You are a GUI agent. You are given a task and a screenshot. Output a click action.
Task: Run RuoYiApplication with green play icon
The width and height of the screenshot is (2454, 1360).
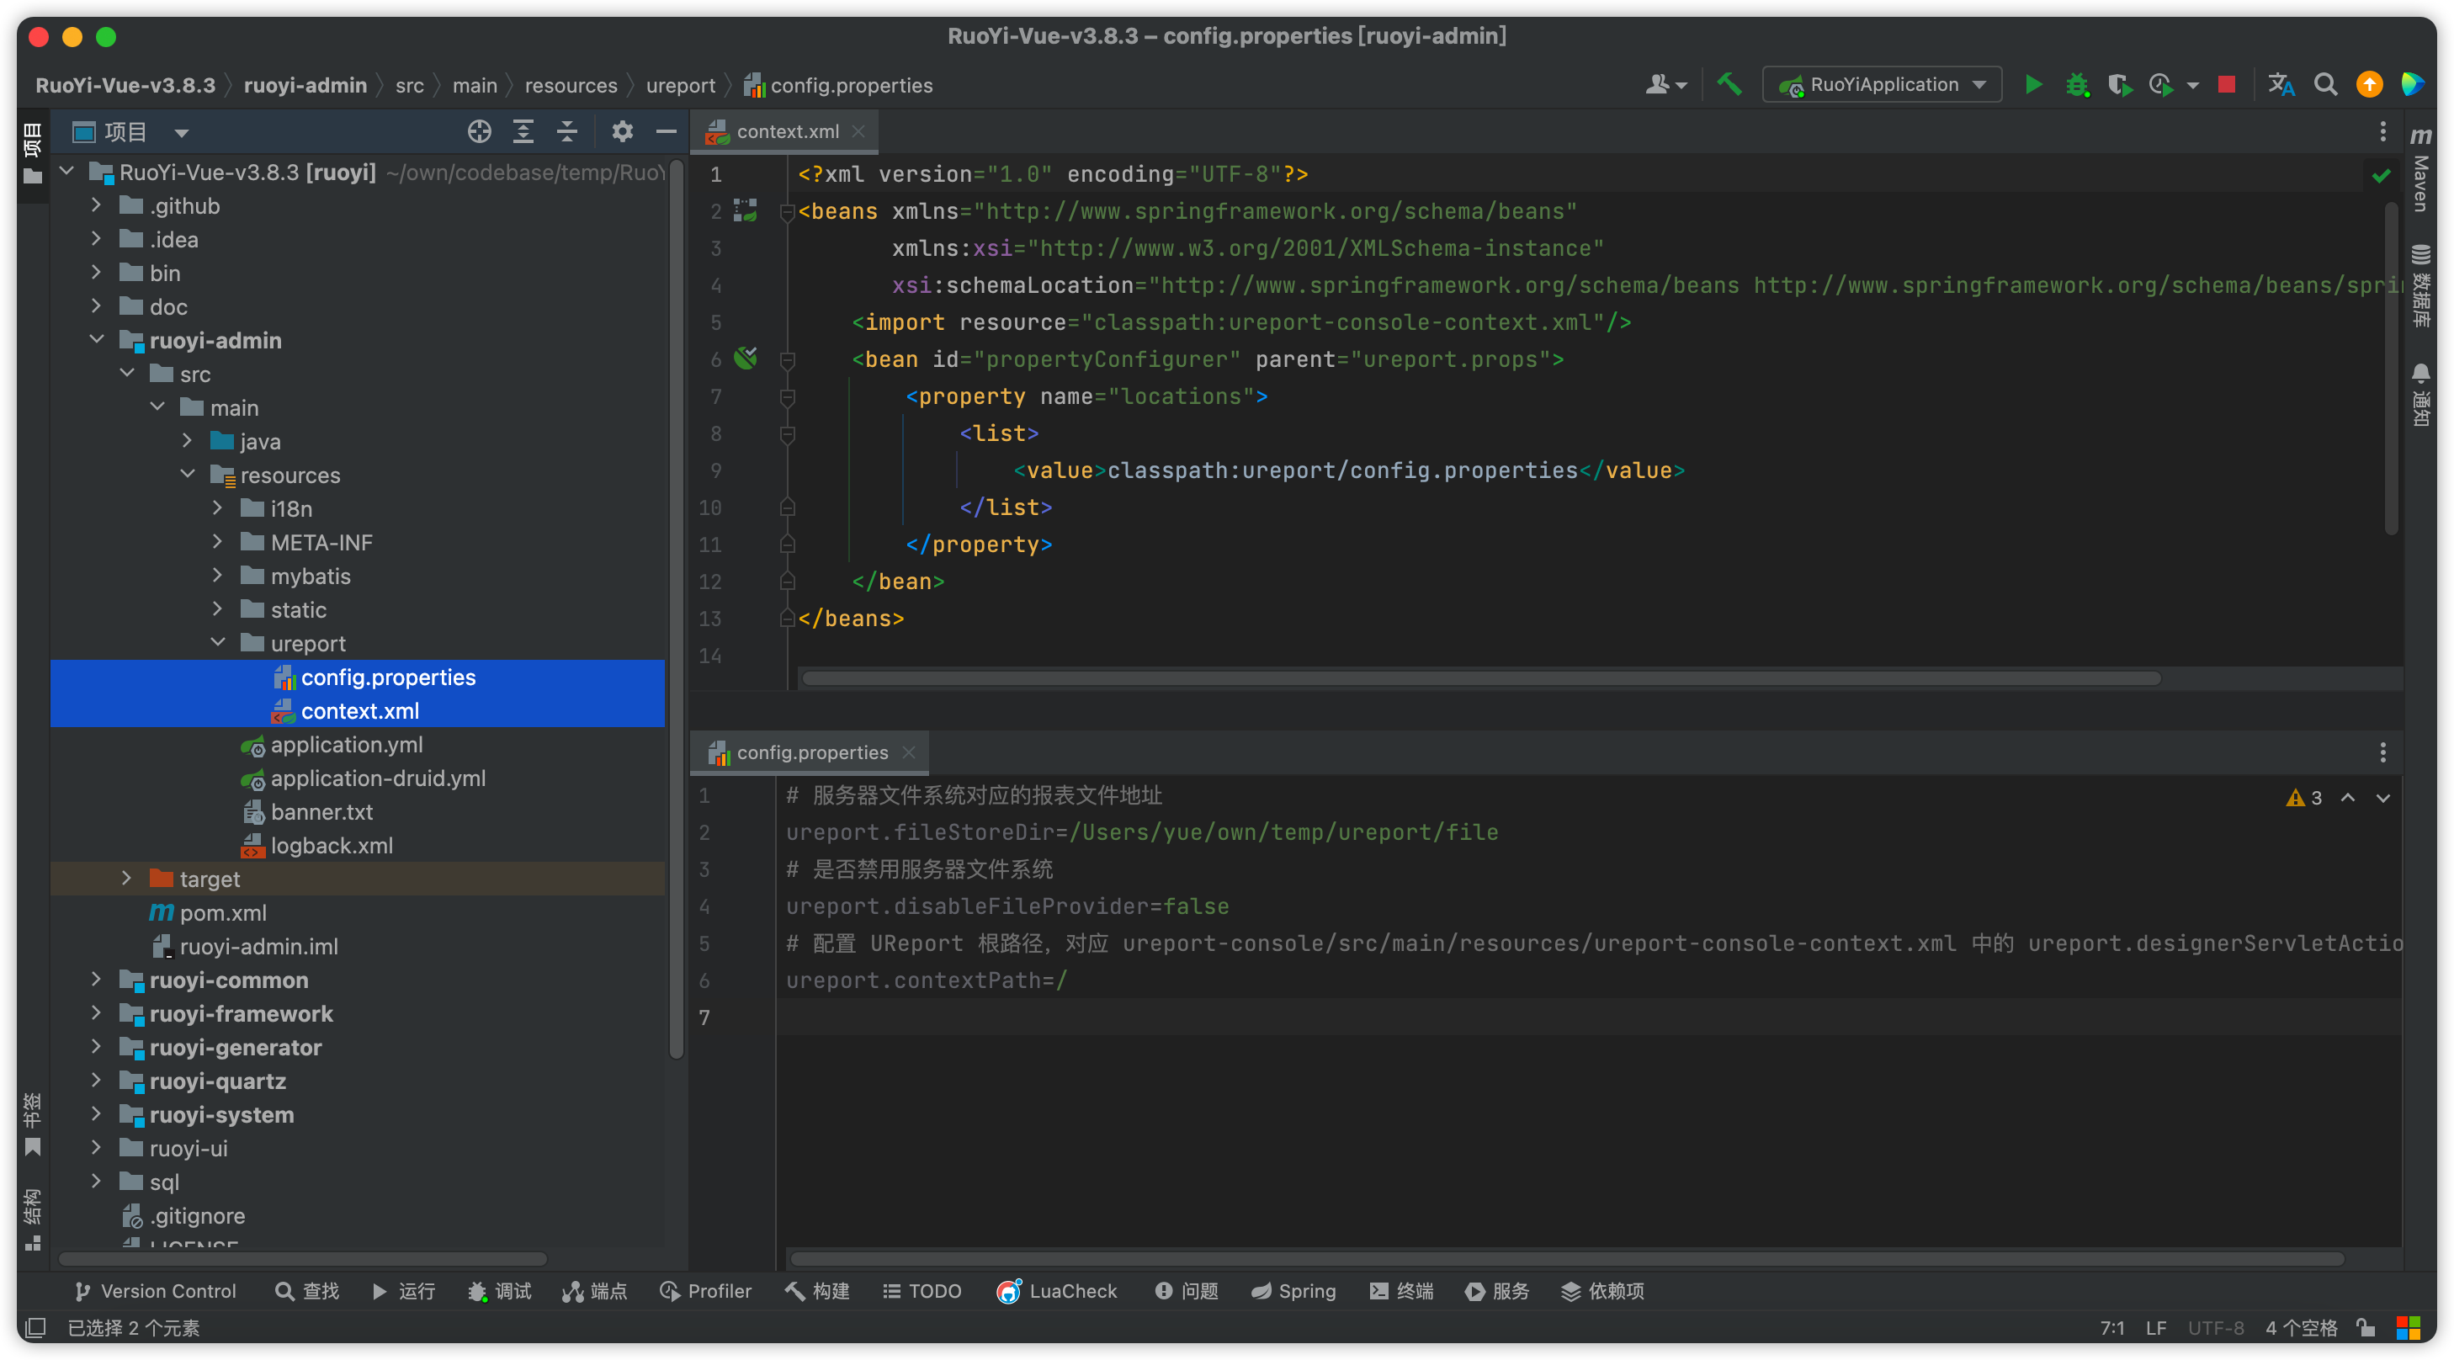click(2033, 85)
